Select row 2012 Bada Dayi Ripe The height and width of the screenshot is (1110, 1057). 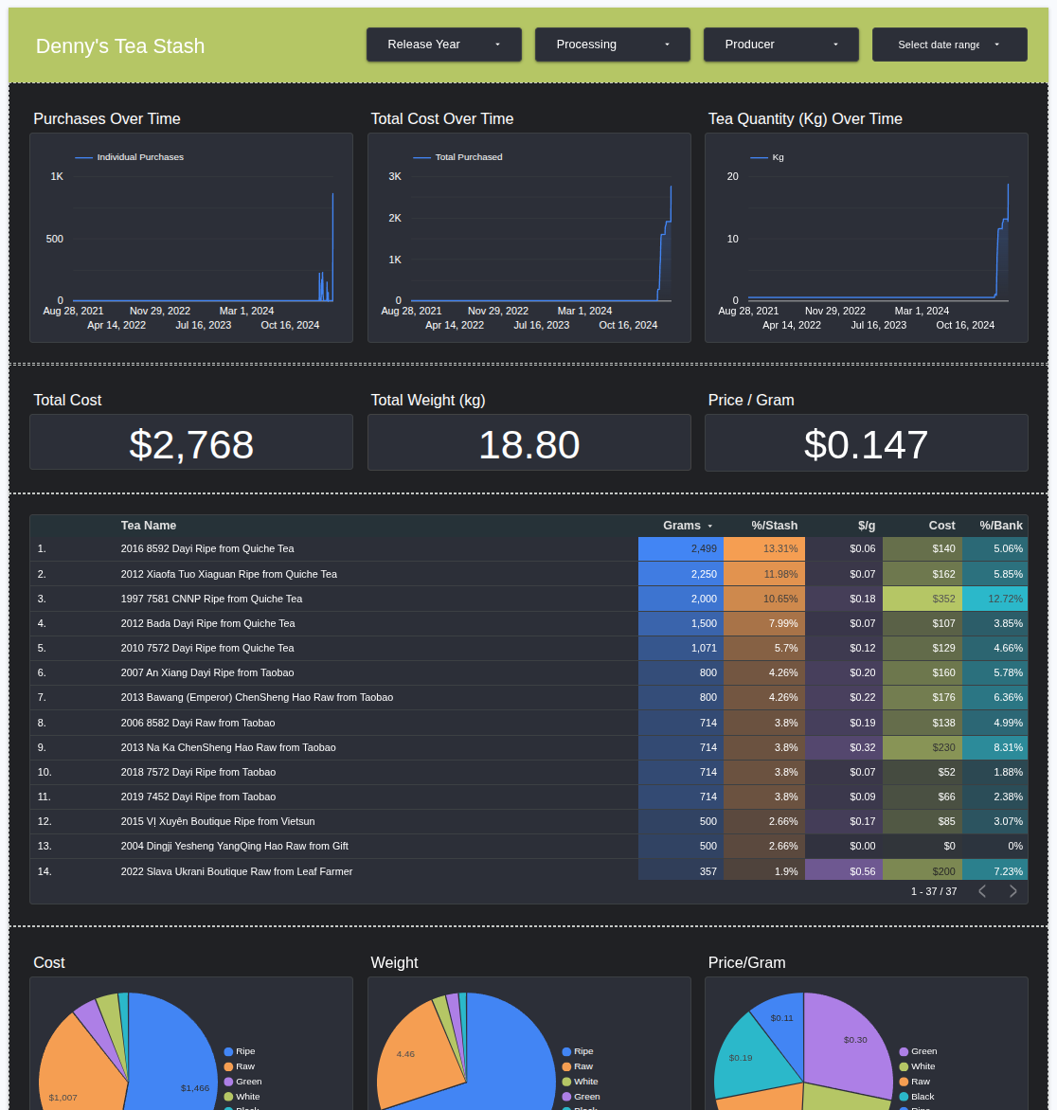tap(528, 624)
